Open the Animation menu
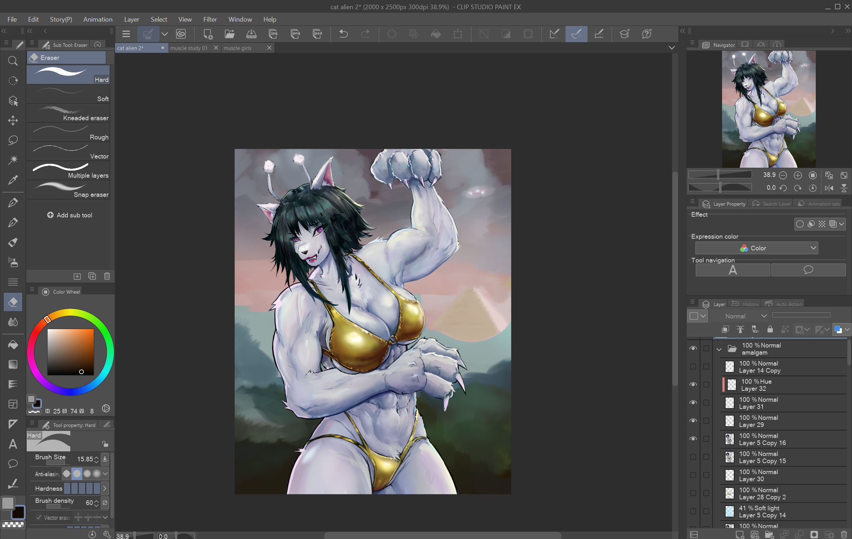The image size is (852, 539). 98,19
